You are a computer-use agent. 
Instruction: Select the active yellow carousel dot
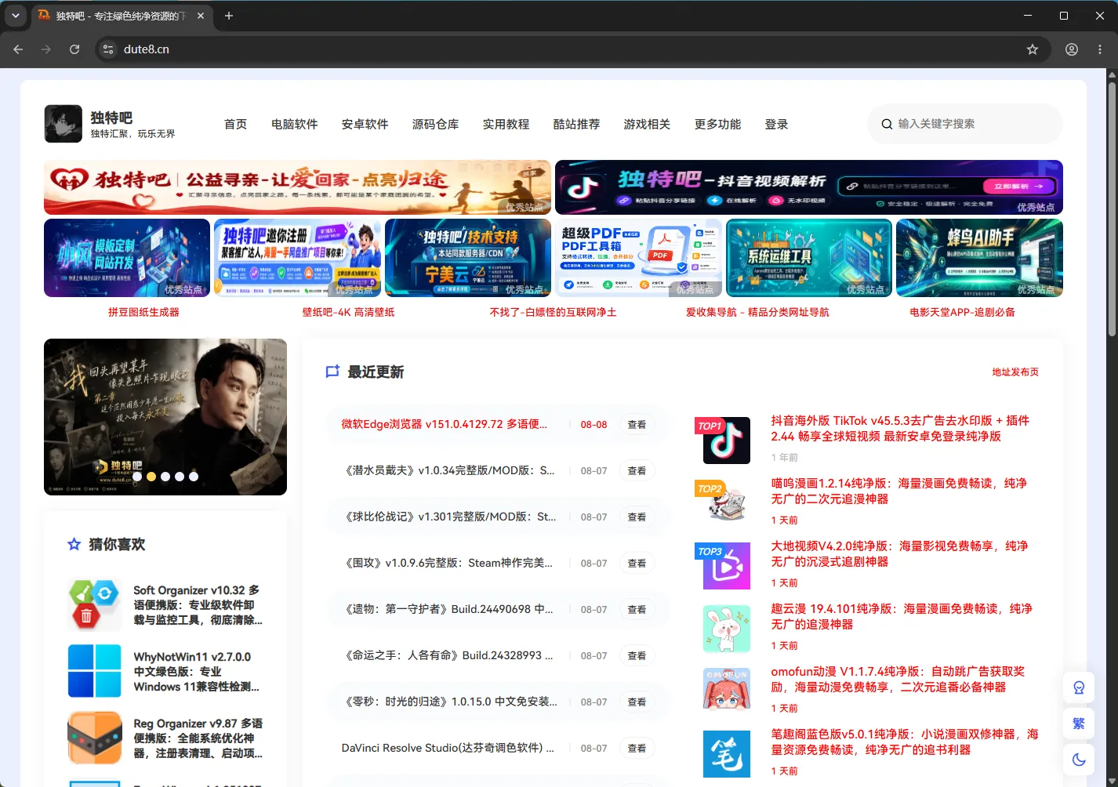click(x=151, y=477)
